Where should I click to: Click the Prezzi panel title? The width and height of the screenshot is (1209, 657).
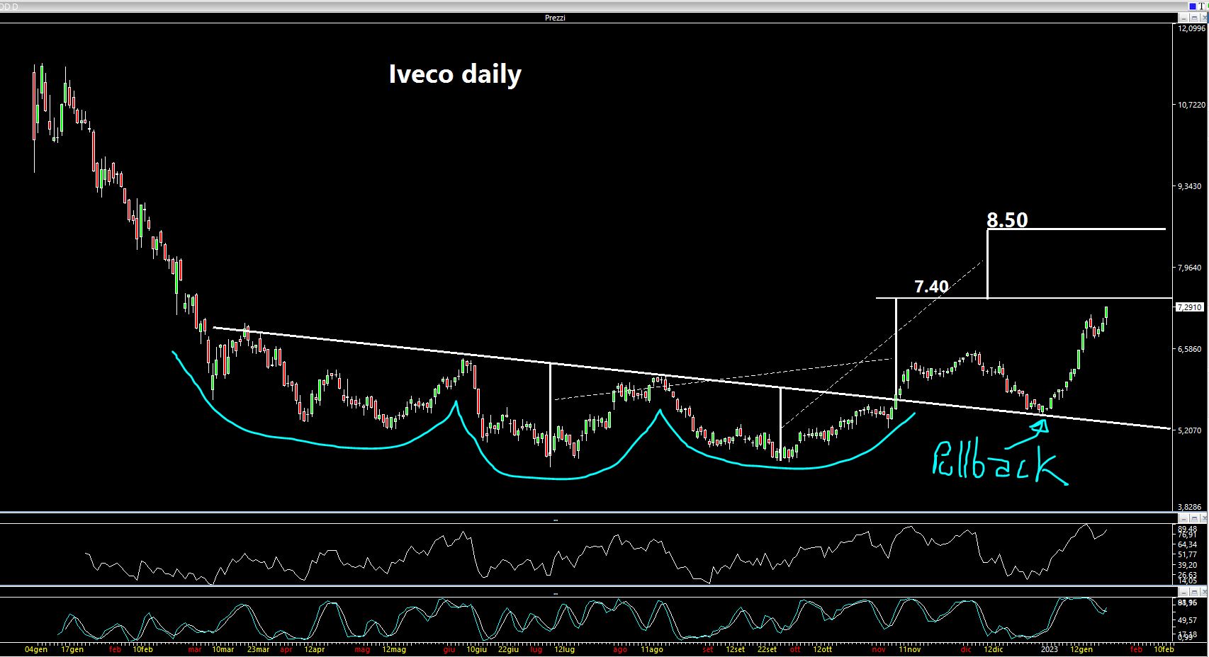pos(555,18)
